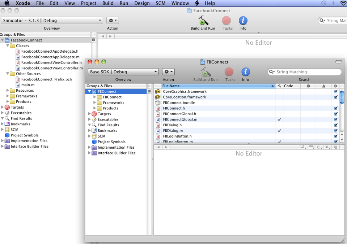The height and width of the screenshot is (244, 347).
Task: Open Action gear menu in FBConnect window
Action: tap(168, 72)
